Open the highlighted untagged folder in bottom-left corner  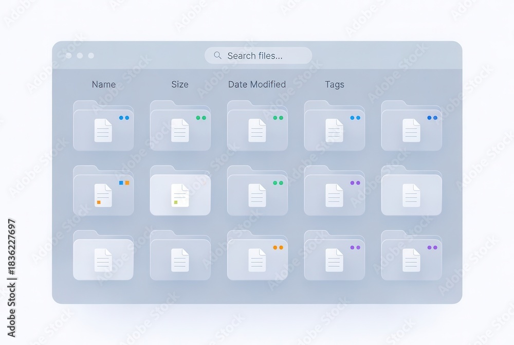(x=103, y=255)
